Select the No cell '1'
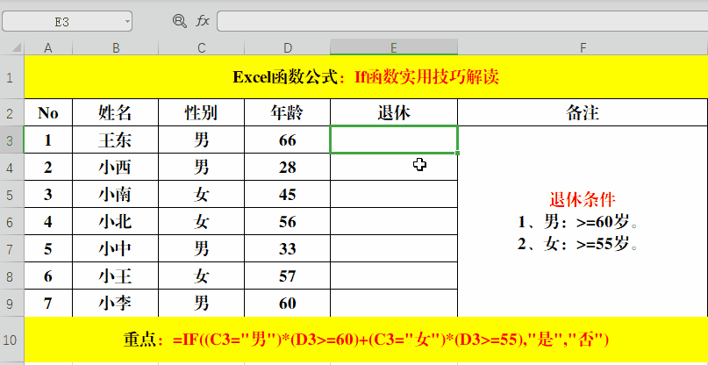 point(48,140)
